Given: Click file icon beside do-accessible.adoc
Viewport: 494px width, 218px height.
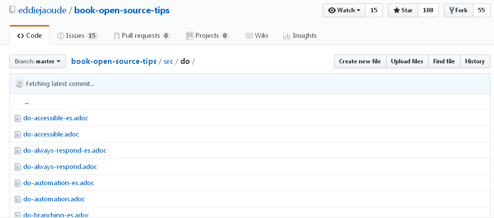Looking at the screenshot, I should point(18,135).
